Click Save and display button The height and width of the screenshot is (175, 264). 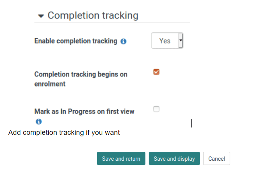pos(174,158)
